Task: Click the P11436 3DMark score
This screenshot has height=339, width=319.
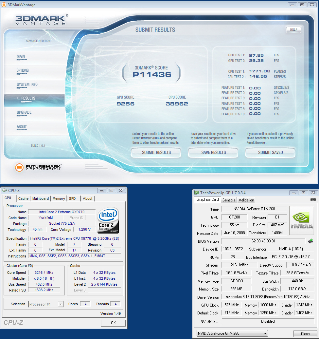Action: (152, 75)
